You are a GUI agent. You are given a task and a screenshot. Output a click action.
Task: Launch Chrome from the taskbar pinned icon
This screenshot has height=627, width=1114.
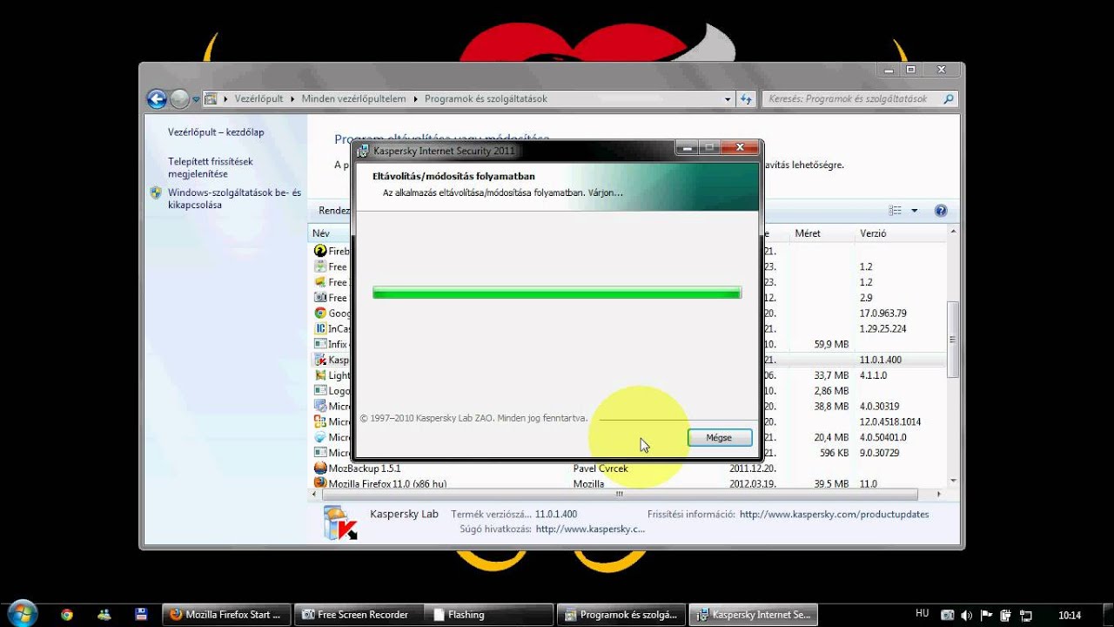click(67, 615)
